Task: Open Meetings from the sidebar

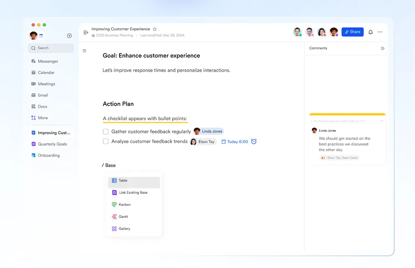Action: coord(46,84)
